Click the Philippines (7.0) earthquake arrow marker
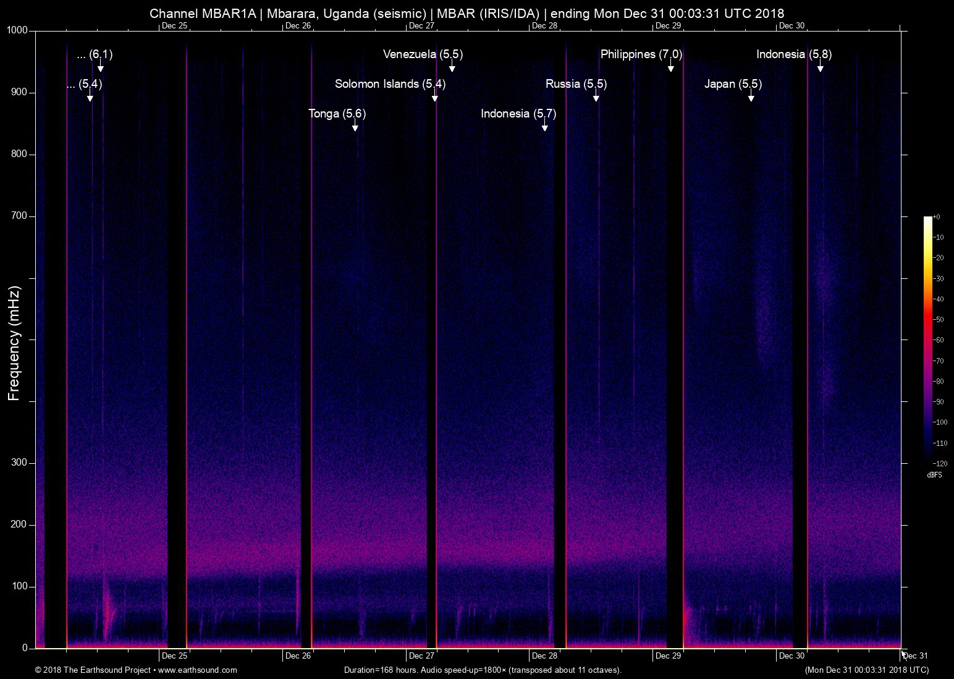 click(x=670, y=66)
